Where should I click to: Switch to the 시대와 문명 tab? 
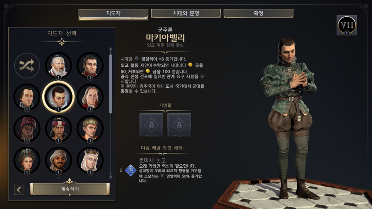tap(186, 13)
